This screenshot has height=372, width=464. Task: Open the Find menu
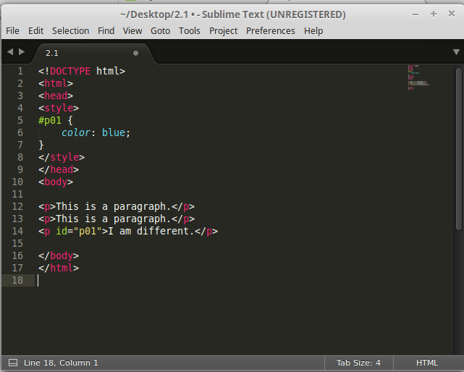pos(106,30)
